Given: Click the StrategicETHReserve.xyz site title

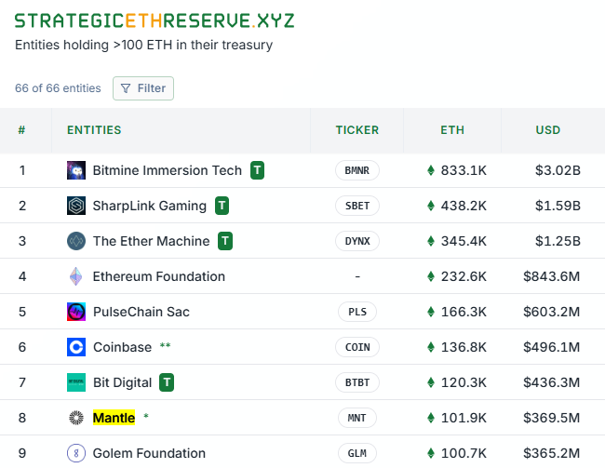Looking at the screenshot, I should click(x=155, y=20).
